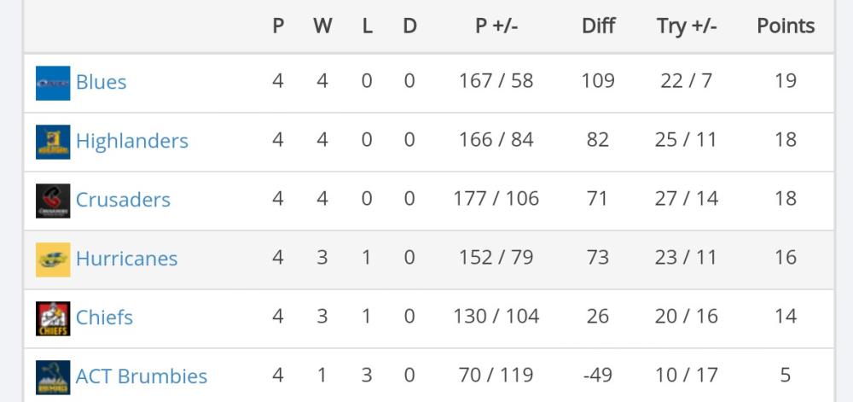Click the Crusaders team logo icon
The width and height of the screenshot is (853, 402).
pyautogui.click(x=53, y=201)
